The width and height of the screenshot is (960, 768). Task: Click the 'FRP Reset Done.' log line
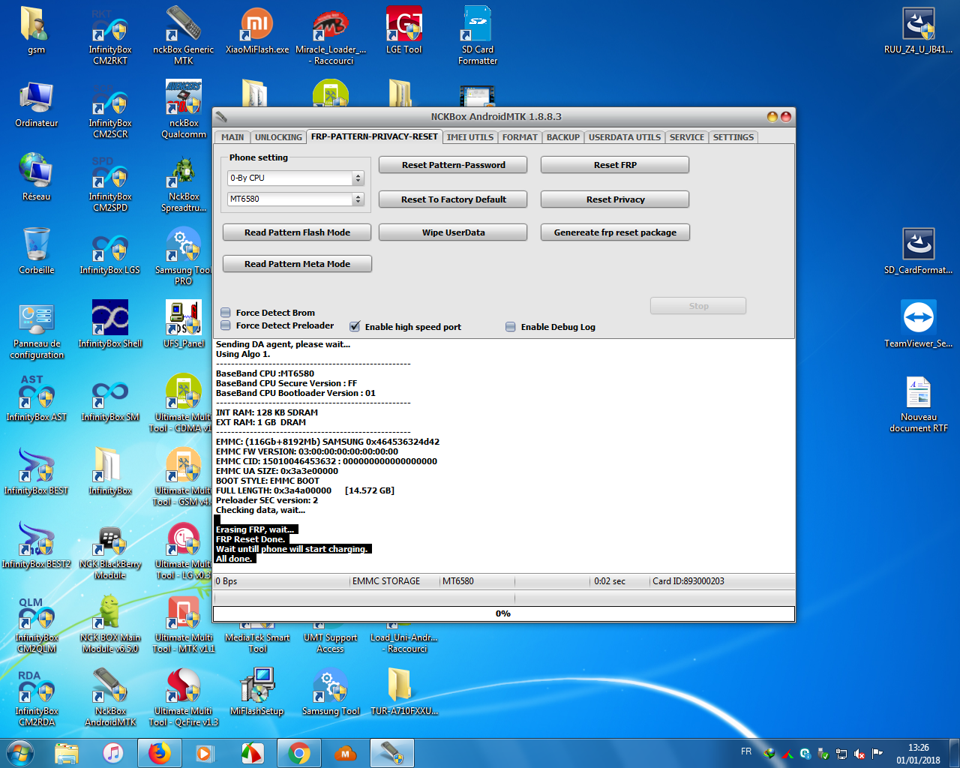click(251, 539)
